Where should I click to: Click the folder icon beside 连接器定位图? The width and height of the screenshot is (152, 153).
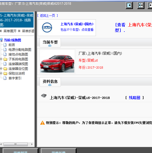coord(5,69)
